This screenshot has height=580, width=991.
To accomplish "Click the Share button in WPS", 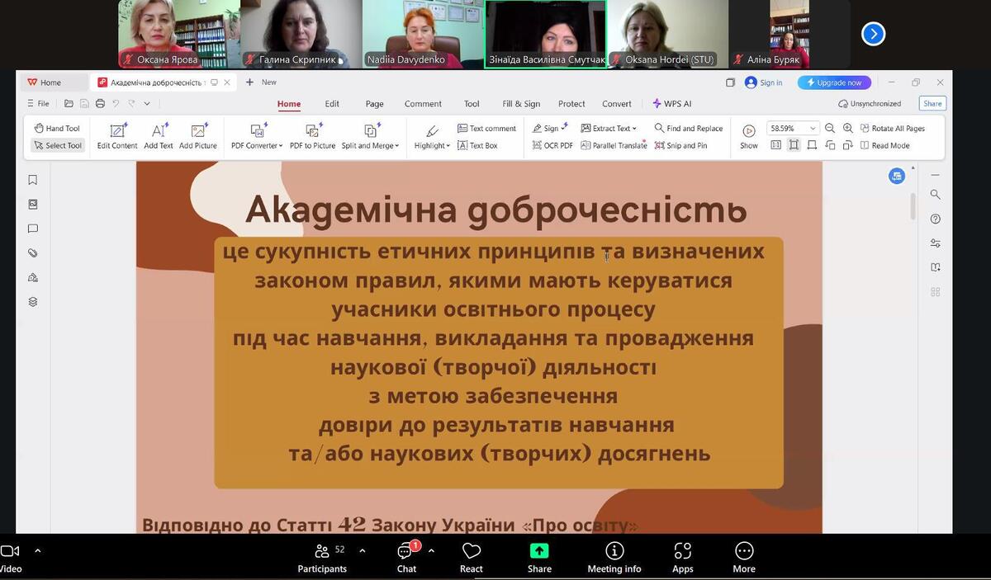I will pos(932,104).
